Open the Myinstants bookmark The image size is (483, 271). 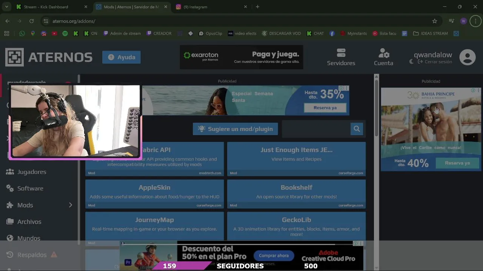[353, 33]
